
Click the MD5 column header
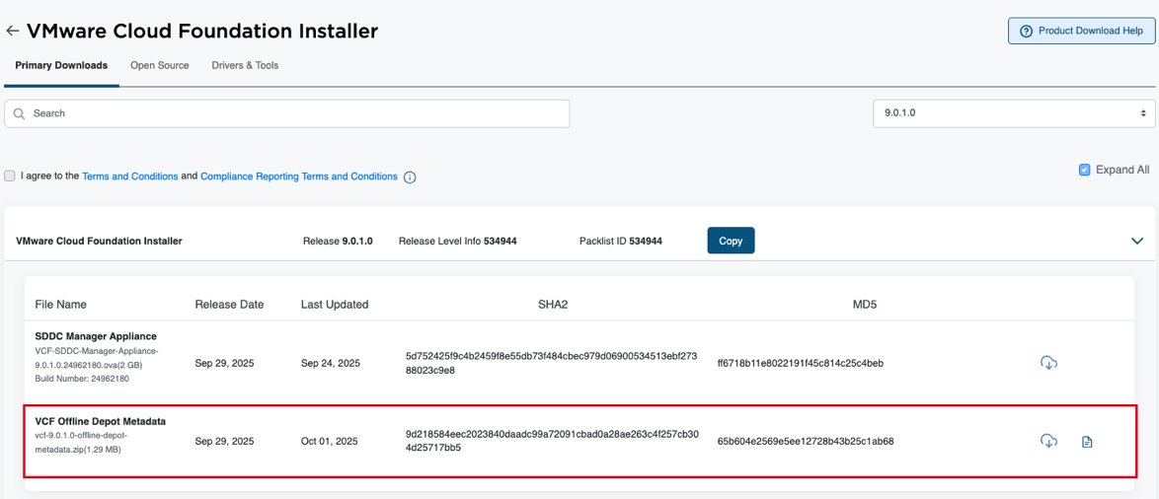(x=865, y=304)
